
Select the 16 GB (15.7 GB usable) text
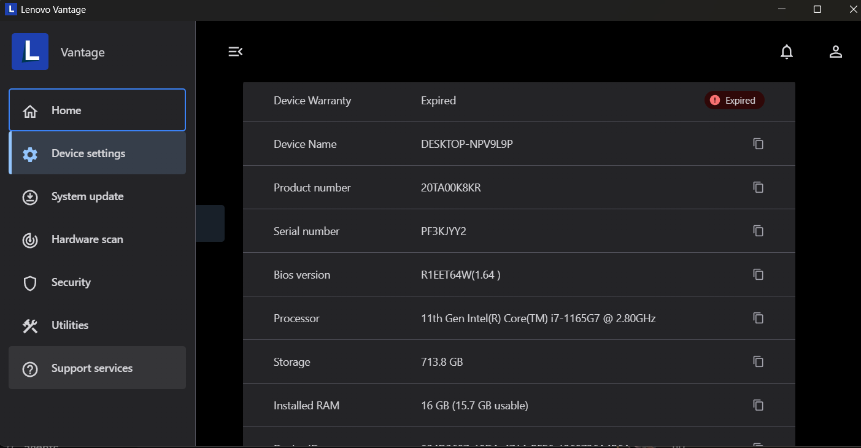474,406
